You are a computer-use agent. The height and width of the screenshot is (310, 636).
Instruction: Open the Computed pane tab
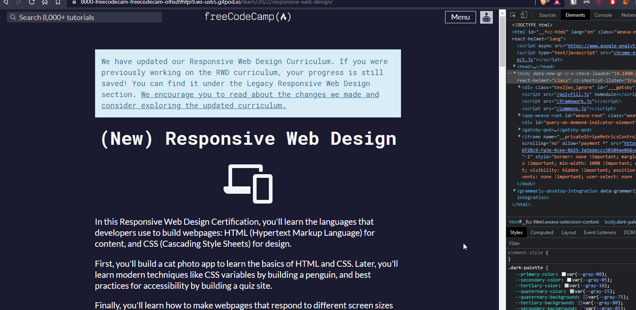pyautogui.click(x=542, y=232)
